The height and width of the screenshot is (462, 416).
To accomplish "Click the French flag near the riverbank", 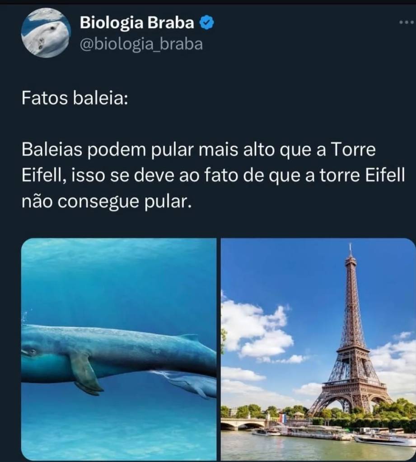I will 282,418.
